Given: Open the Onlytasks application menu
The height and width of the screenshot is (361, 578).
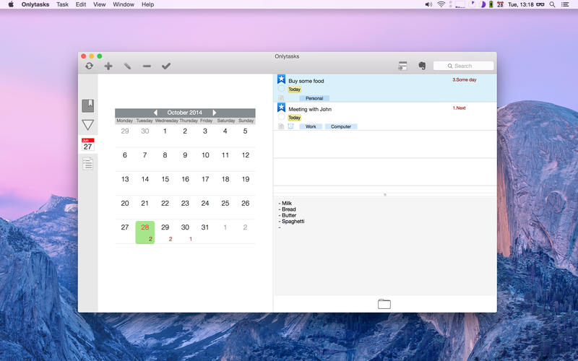Looking at the screenshot, I should click(35, 4).
